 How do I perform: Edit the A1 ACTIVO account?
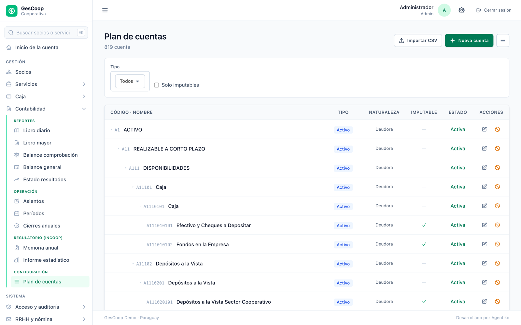click(485, 129)
